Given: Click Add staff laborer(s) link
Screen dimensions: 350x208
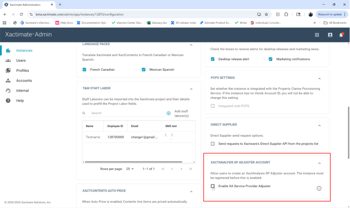Looking at the screenshot, I should [x=181, y=113].
